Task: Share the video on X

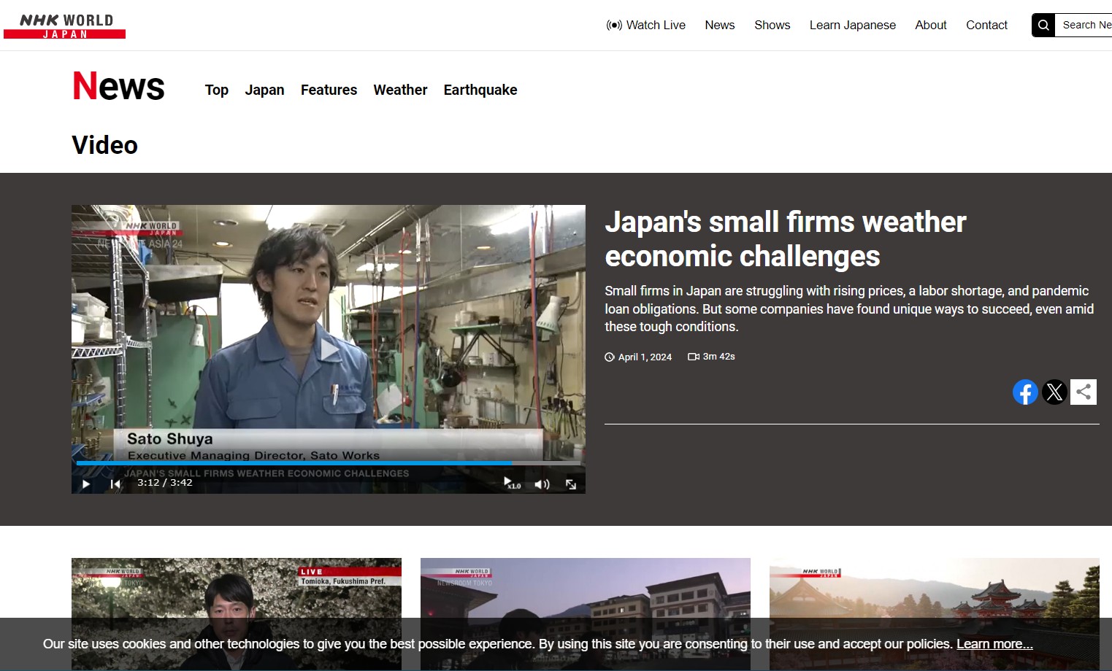Action: click(x=1054, y=392)
